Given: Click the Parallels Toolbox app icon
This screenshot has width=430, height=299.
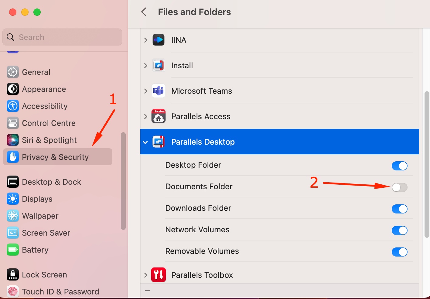Looking at the screenshot, I should [159, 275].
